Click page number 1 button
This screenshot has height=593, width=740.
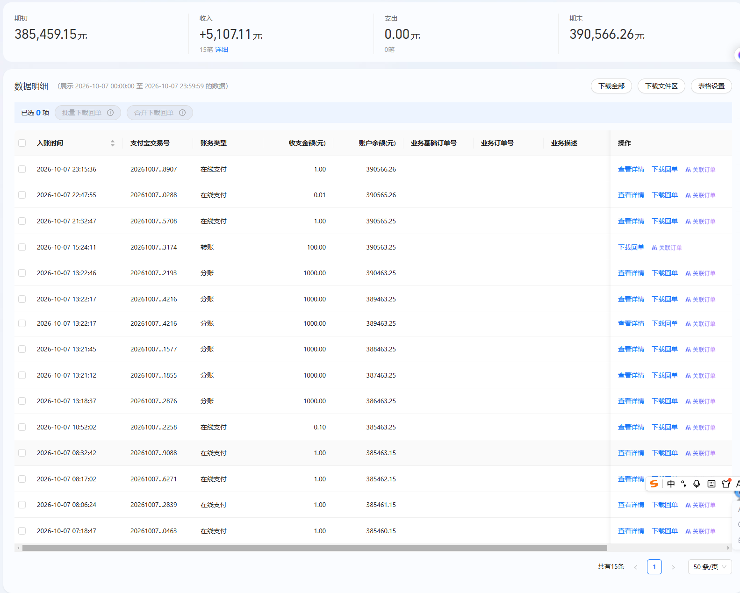click(x=654, y=567)
